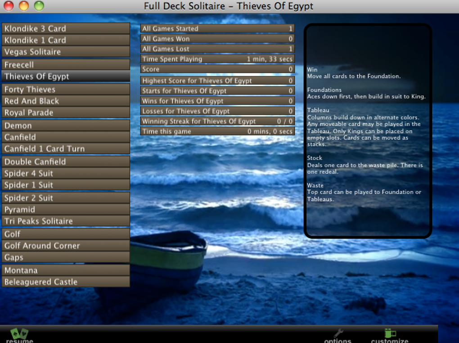This screenshot has width=459, height=343.
Task: Click the Waste rules heading
Action: pos(315,185)
